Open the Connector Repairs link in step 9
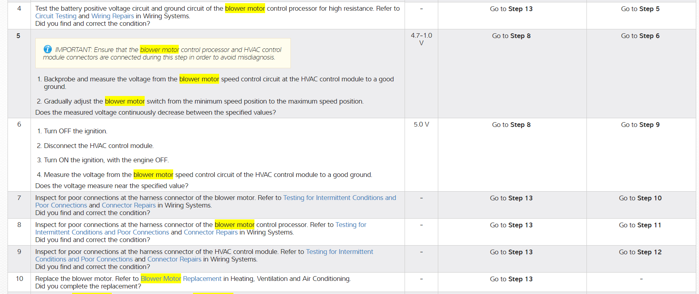 click(x=174, y=259)
